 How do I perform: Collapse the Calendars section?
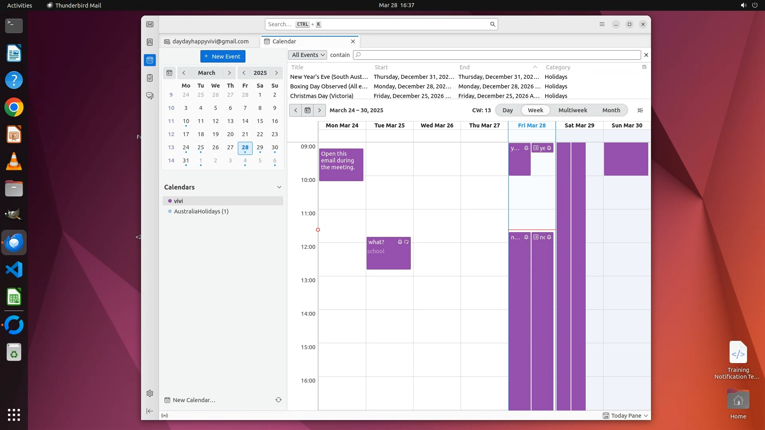279,187
